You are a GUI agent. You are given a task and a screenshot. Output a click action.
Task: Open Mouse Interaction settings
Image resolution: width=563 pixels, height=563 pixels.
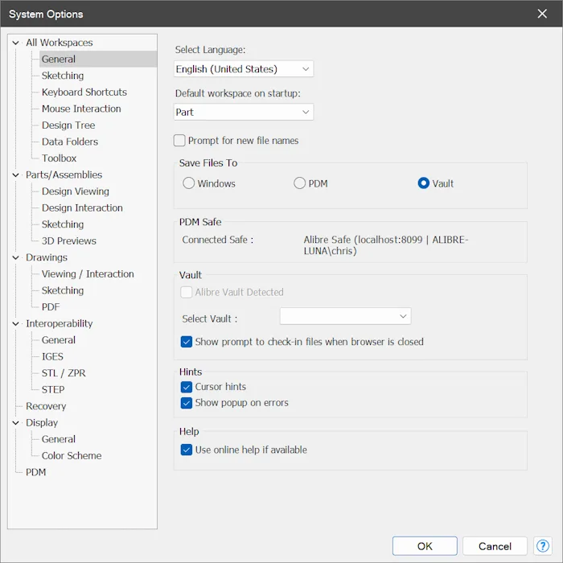point(81,109)
